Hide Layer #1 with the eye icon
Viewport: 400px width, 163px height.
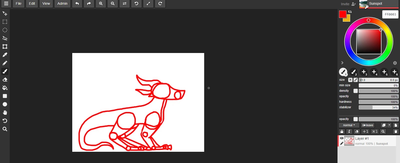(x=342, y=138)
